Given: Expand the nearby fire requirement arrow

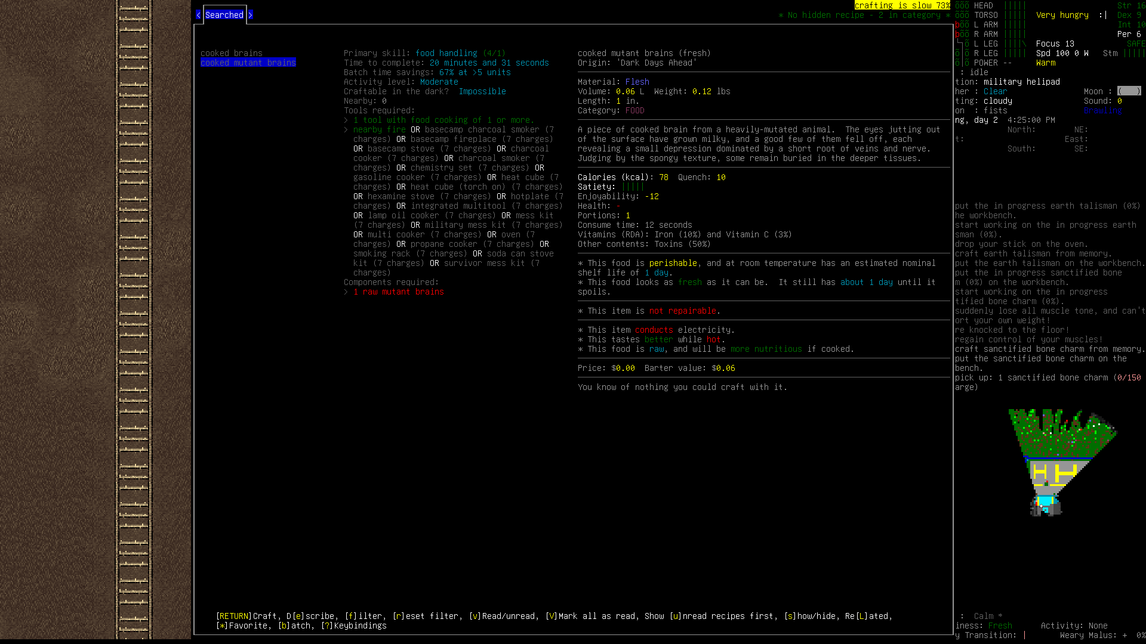Looking at the screenshot, I should click(346, 129).
